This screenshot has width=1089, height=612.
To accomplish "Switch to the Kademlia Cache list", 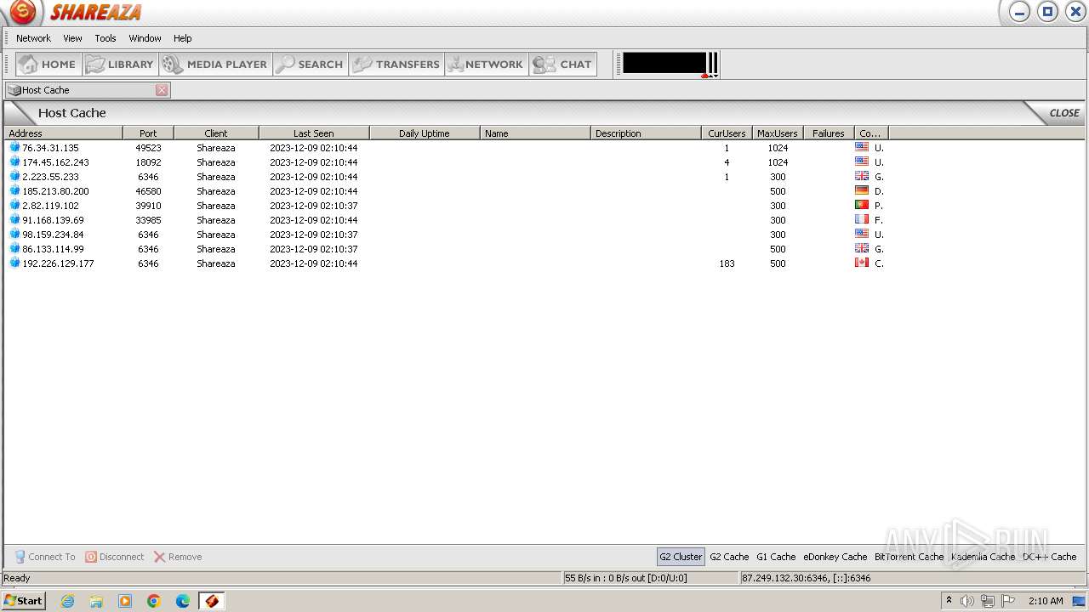I will pos(983,557).
